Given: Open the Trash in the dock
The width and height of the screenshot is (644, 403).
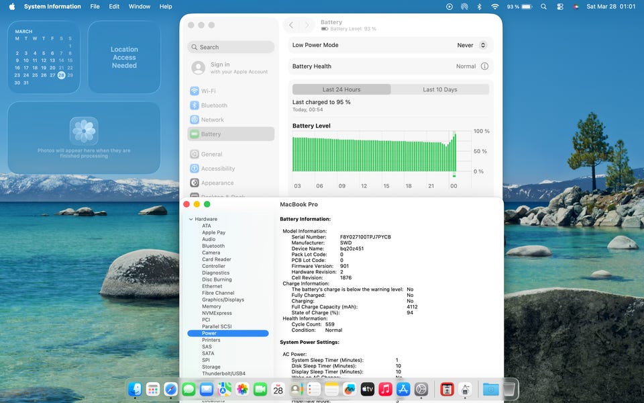Looking at the screenshot, I should pyautogui.click(x=508, y=389).
